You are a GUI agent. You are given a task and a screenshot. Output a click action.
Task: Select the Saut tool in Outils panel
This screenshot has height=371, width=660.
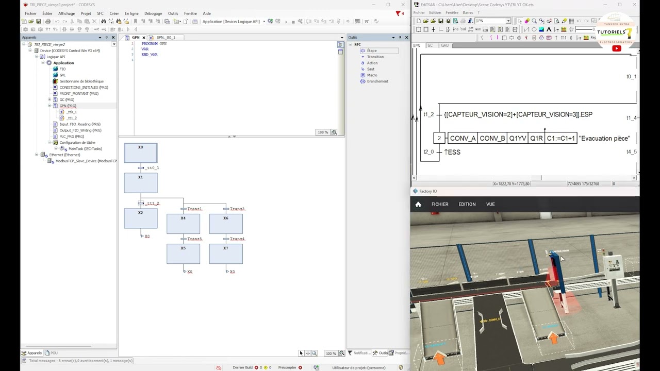pos(367,69)
